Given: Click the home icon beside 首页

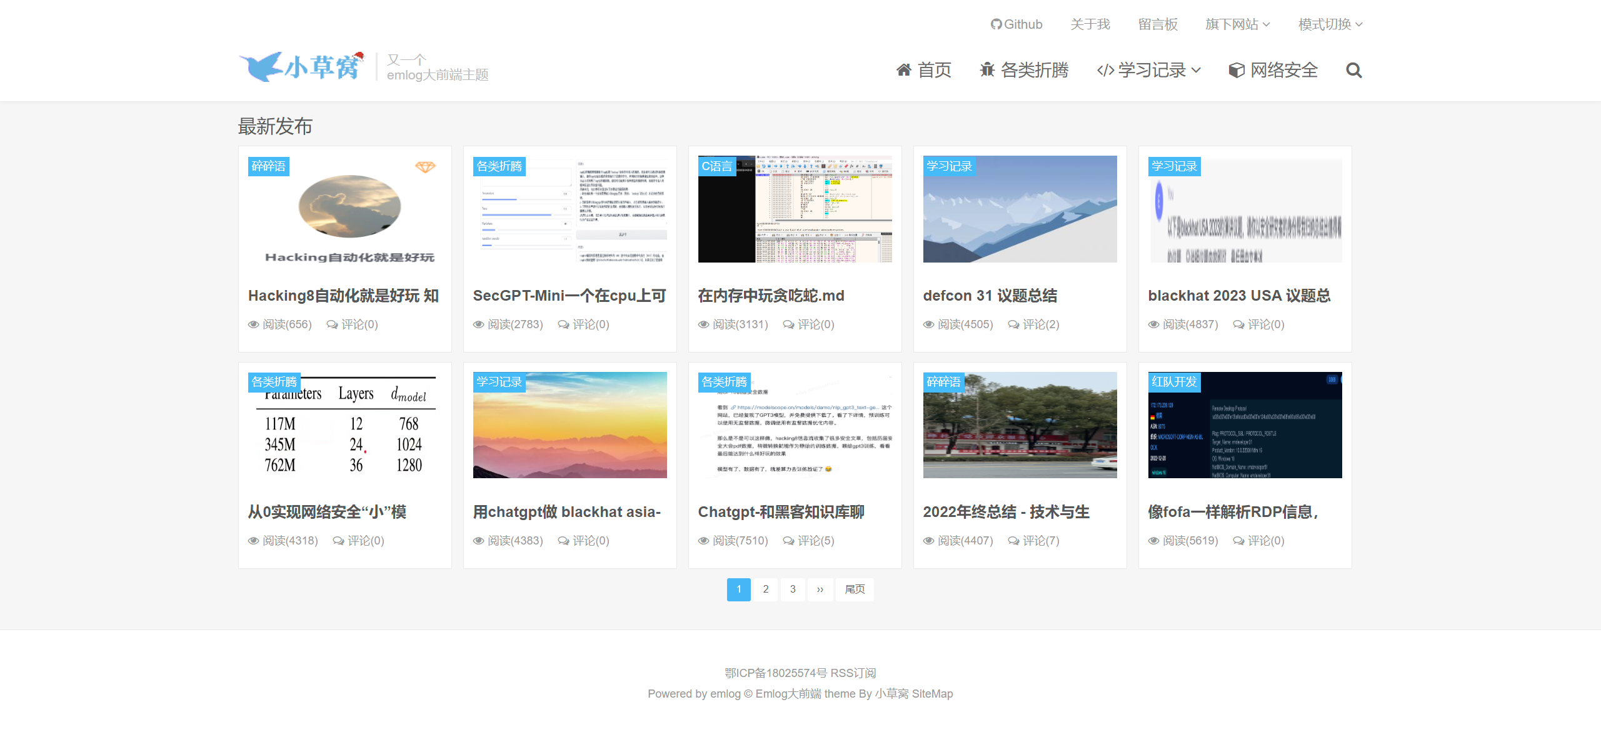Looking at the screenshot, I should point(903,70).
